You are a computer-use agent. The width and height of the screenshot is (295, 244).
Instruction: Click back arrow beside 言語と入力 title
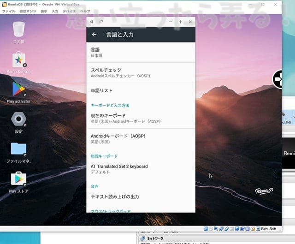[94, 35]
